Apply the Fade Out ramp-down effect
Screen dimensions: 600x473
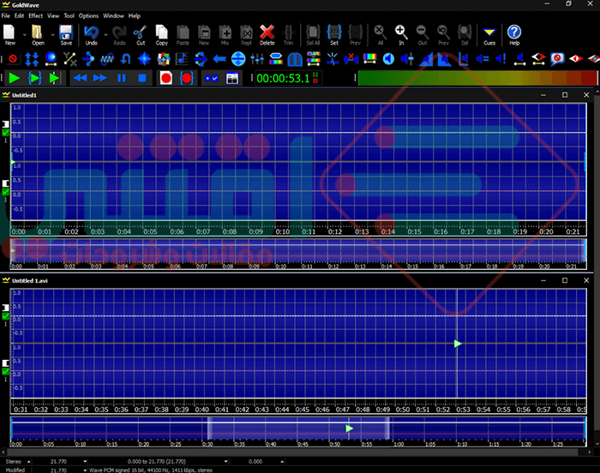pyautogui.click(x=444, y=59)
